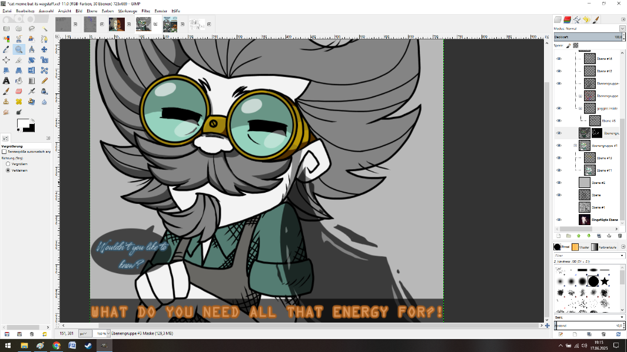Select the Vergrößern radio button

tap(8, 164)
